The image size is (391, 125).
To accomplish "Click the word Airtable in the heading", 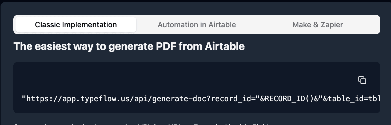I will coord(225,46).
